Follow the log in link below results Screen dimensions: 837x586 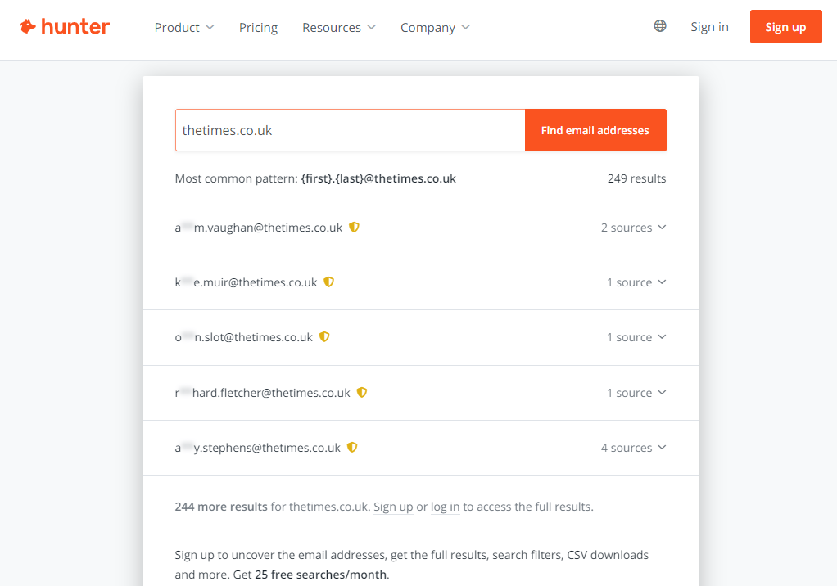tap(445, 507)
